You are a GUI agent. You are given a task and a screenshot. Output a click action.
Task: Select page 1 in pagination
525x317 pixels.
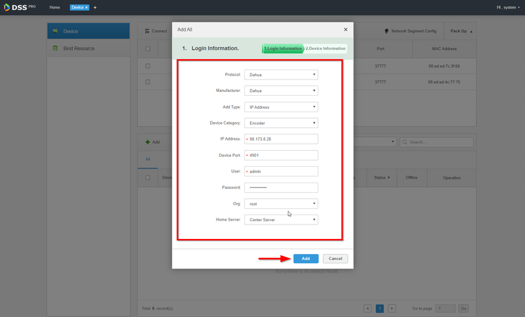pyautogui.click(x=380, y=308)
